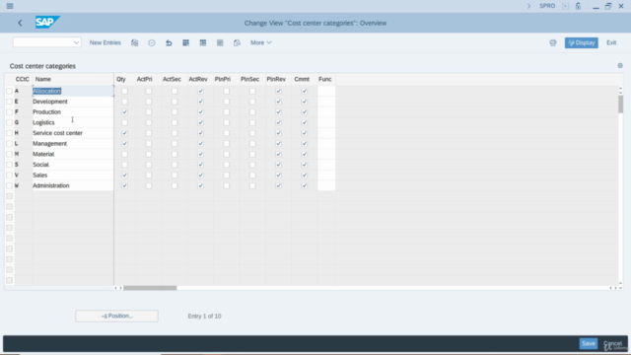Click the Social name cell
631x355 pixels.
pyautogui.click(x=73, y=165)
